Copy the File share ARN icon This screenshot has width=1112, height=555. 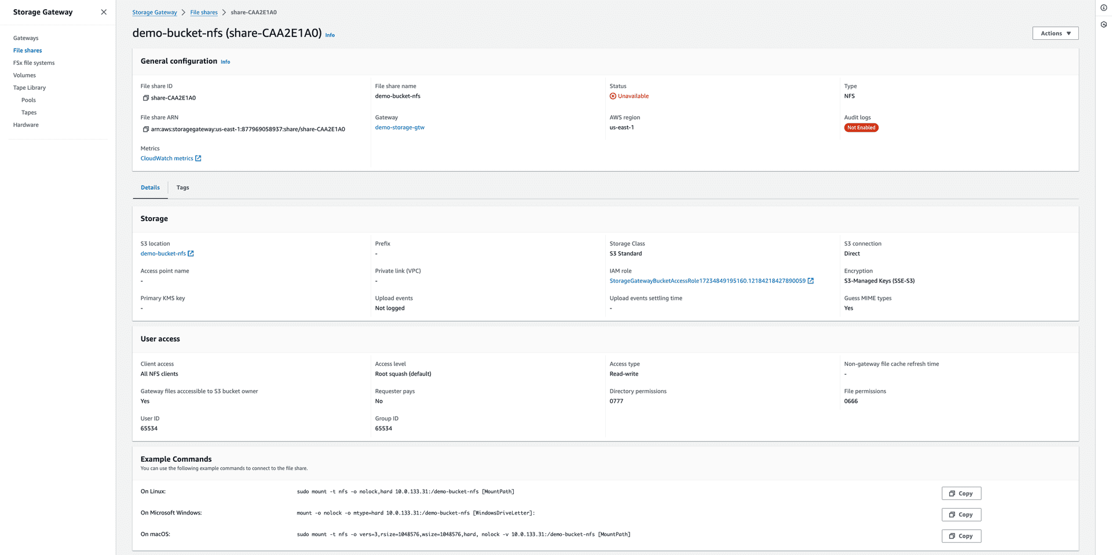[x=146, y=129]
